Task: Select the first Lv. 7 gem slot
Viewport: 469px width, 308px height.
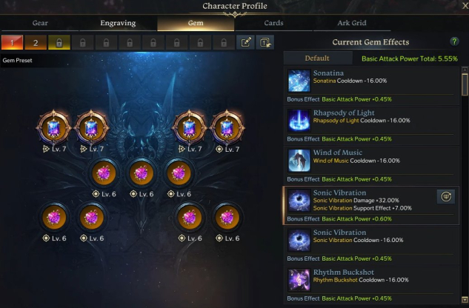Action: (54, 128)
